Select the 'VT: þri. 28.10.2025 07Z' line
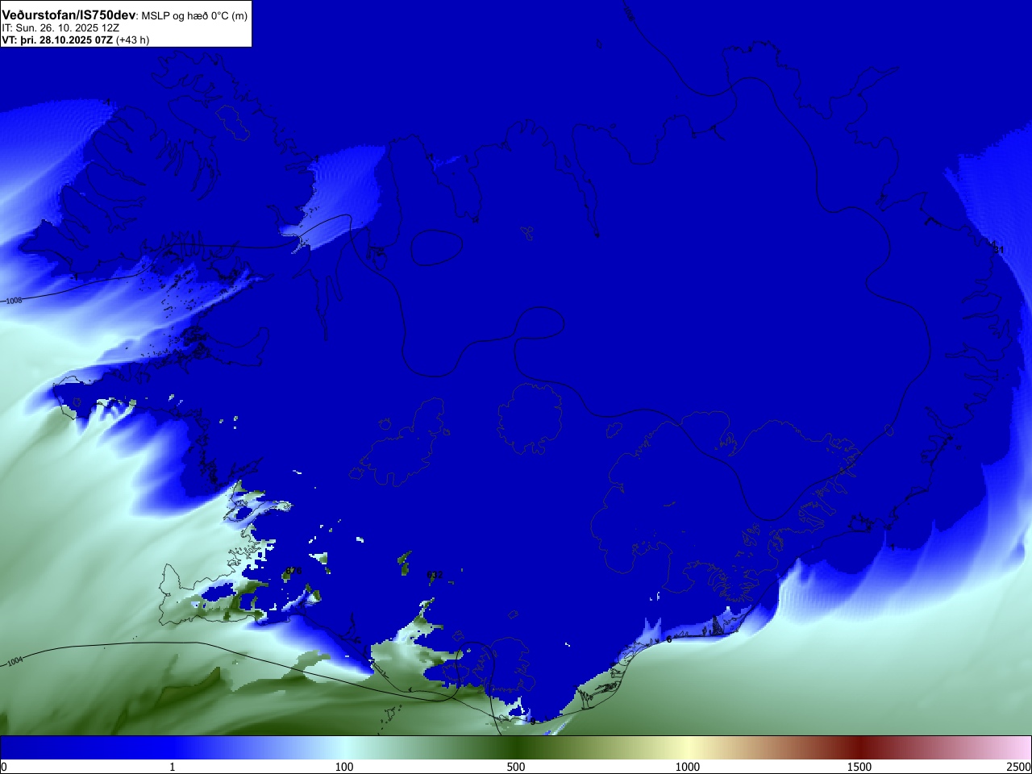The image size is (1032, 774). pos(57,40)
